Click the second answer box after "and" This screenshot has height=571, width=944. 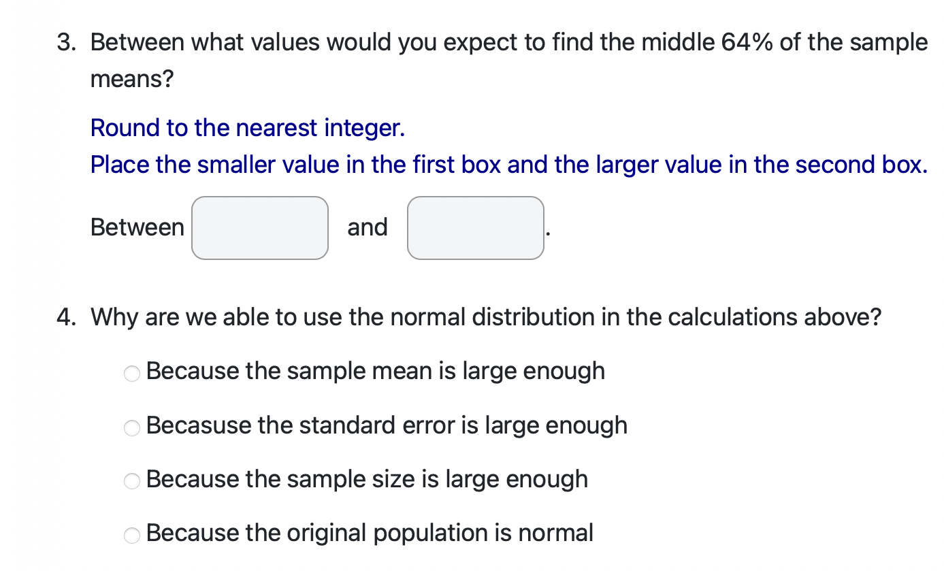tap(475, 228)
